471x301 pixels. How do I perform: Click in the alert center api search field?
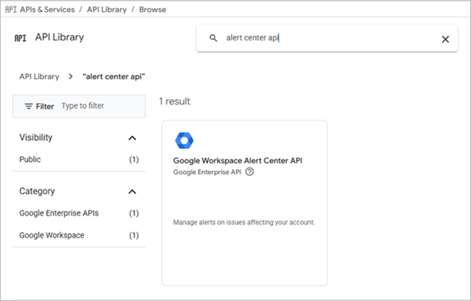[328, 38]
